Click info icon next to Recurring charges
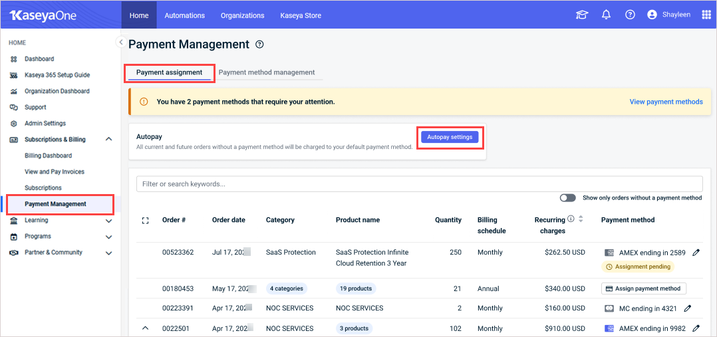The image size is (717, 337). tap(571, 219)
